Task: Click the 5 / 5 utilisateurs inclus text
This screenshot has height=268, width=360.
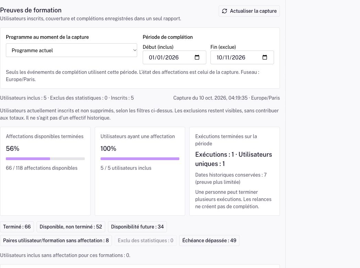Action: [126, 168]
